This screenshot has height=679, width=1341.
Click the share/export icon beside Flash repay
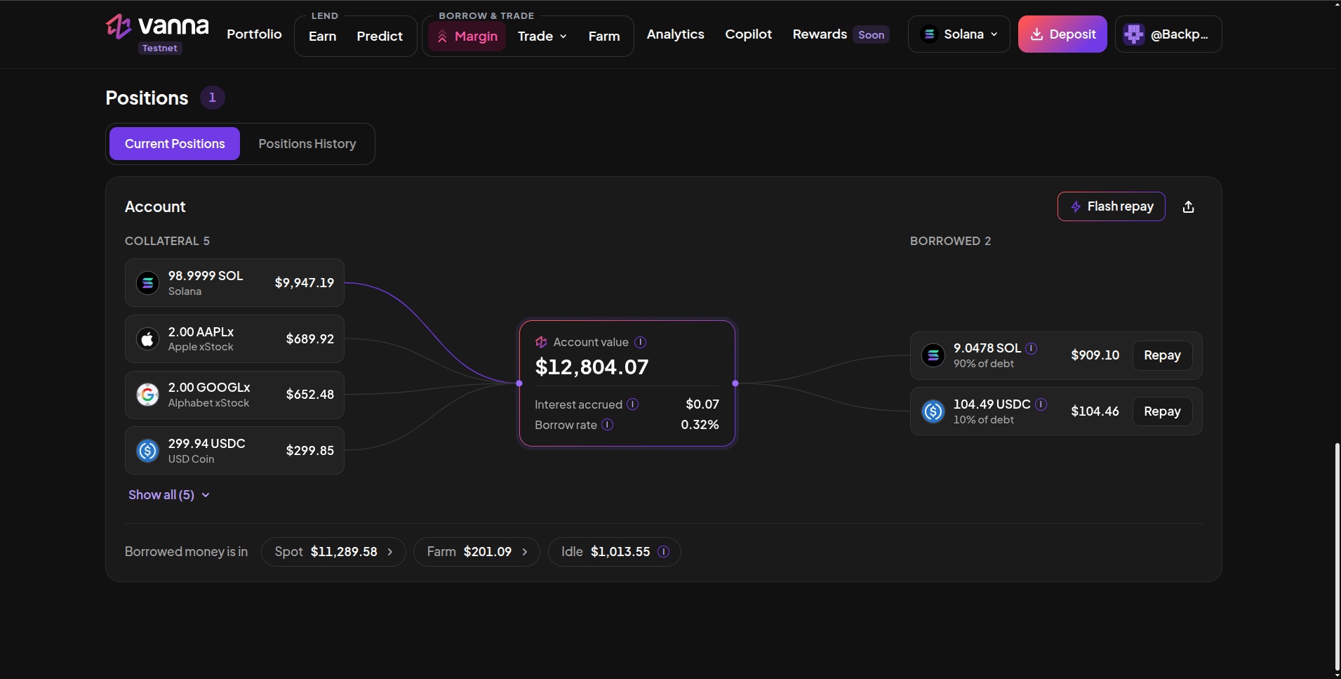click(1188, 206)
